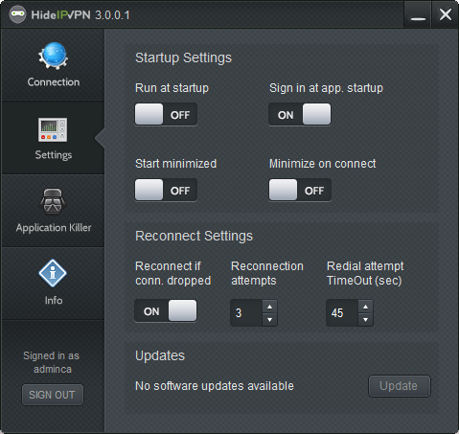The width and height of the screenshot is (459, 434).
Task: Click the Reconnection attempts field showing 3
Action: pyautogui.click(x=246, y=313)
